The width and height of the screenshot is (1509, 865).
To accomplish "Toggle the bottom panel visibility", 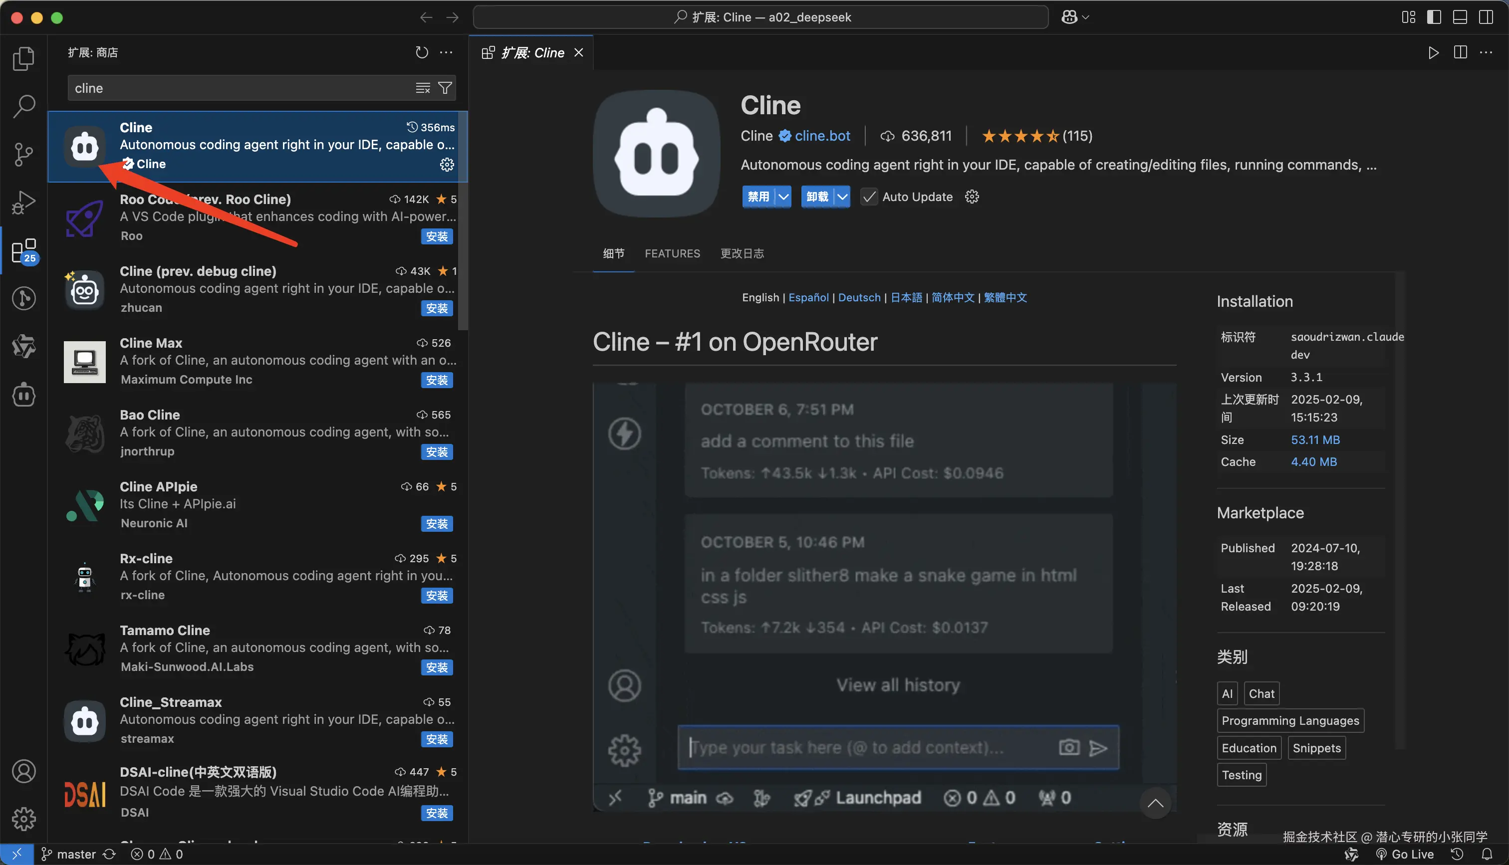I will coord(1460,17).
